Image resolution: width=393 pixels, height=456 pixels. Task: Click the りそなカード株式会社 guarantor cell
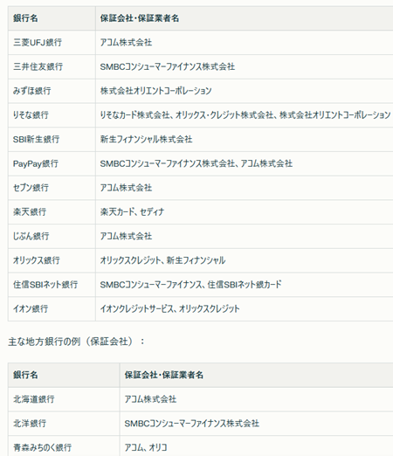click(x=245, y=115)
